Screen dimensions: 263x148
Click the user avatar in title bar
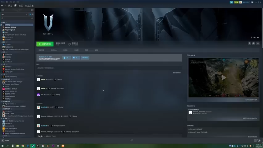tap(241, 2)
